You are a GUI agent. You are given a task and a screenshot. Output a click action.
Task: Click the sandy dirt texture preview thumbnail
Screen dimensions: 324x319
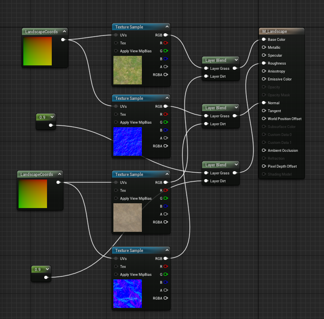tap(127, 218)
